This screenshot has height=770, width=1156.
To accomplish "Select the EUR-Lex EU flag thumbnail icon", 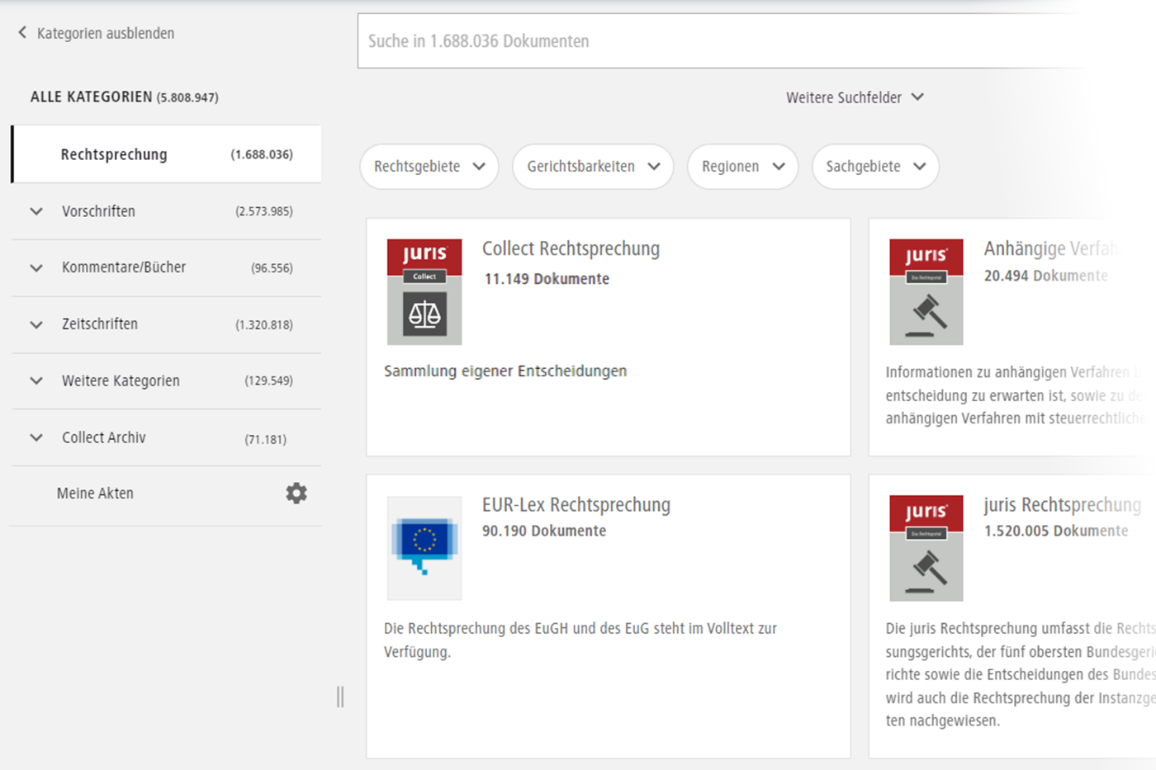I will [424, 547].
